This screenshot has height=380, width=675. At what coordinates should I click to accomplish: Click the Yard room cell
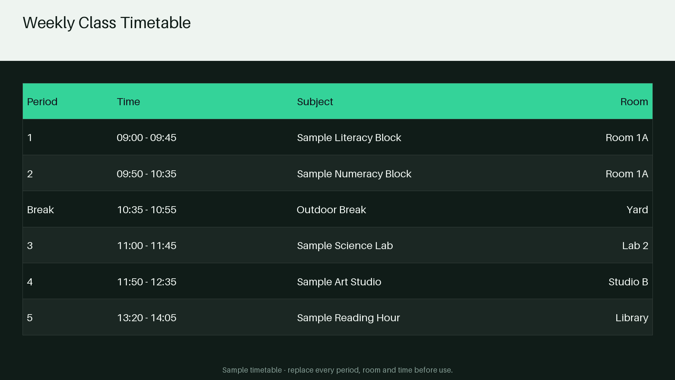coord(637,210)
